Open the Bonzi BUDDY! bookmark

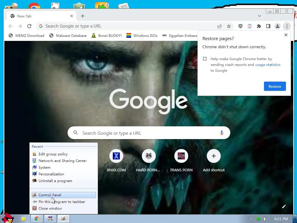(107, 35)
